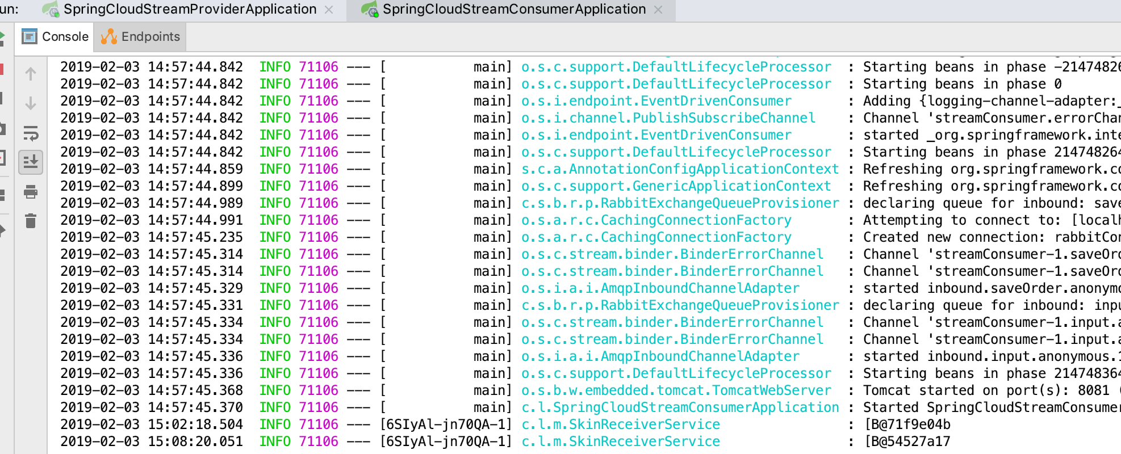Screen dimensions: 1121x454
Task: Open the Console tab
Action: 55,37
